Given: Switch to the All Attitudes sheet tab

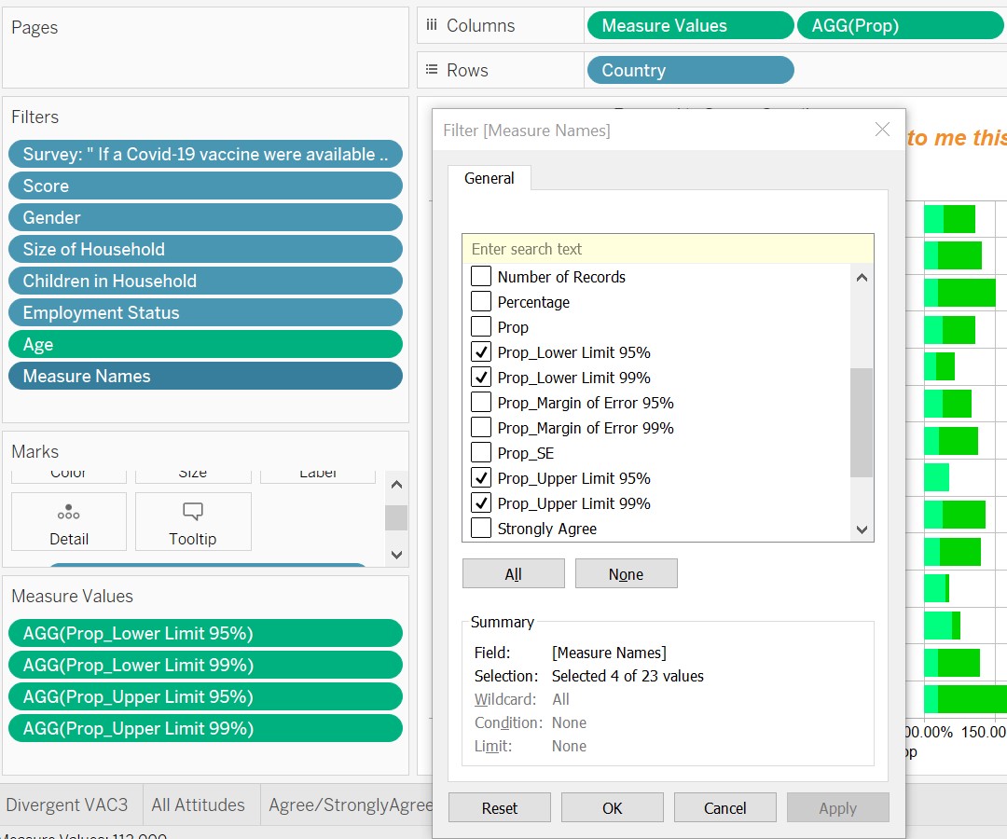Looking at the screenshot, I should coord(198,805).
